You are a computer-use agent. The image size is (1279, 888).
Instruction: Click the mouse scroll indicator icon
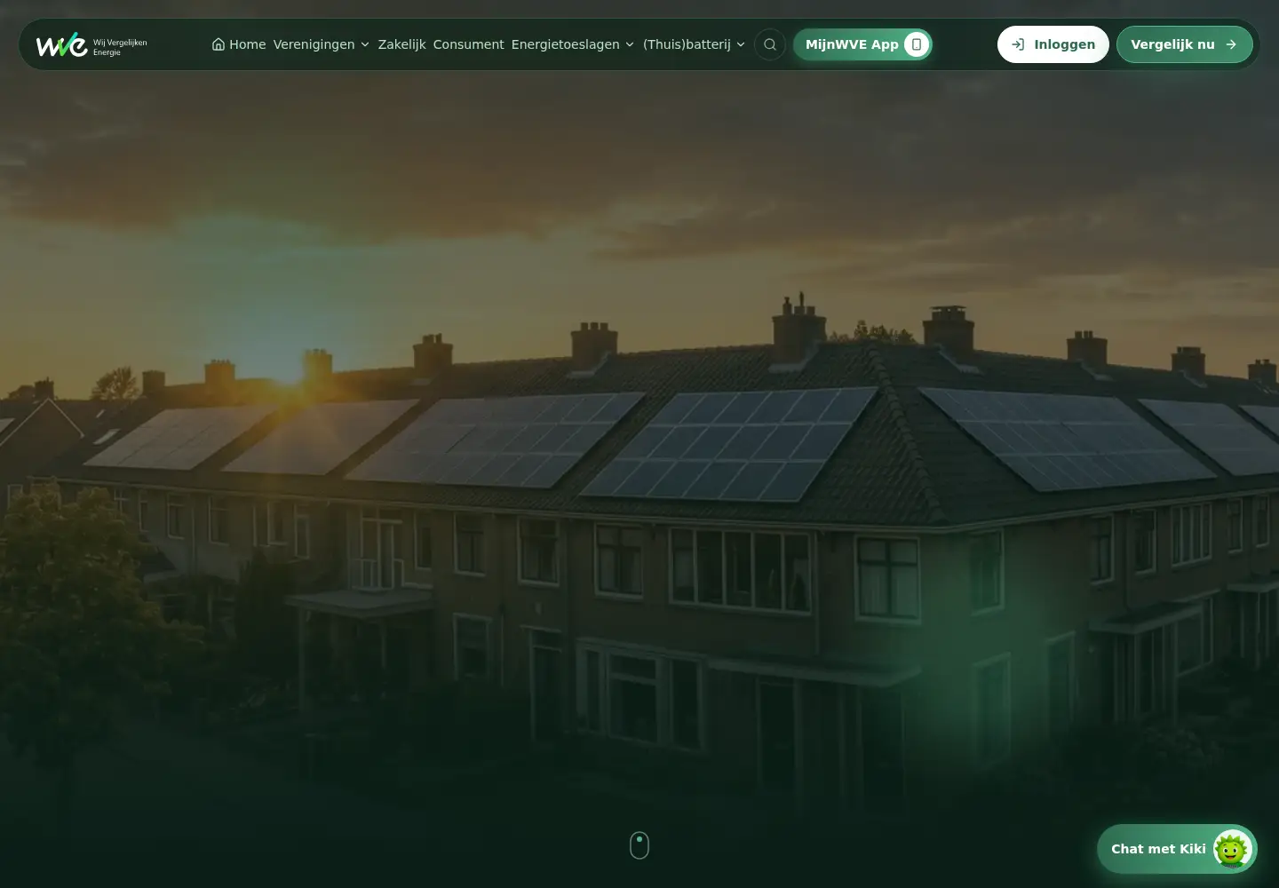pos(639,845)
